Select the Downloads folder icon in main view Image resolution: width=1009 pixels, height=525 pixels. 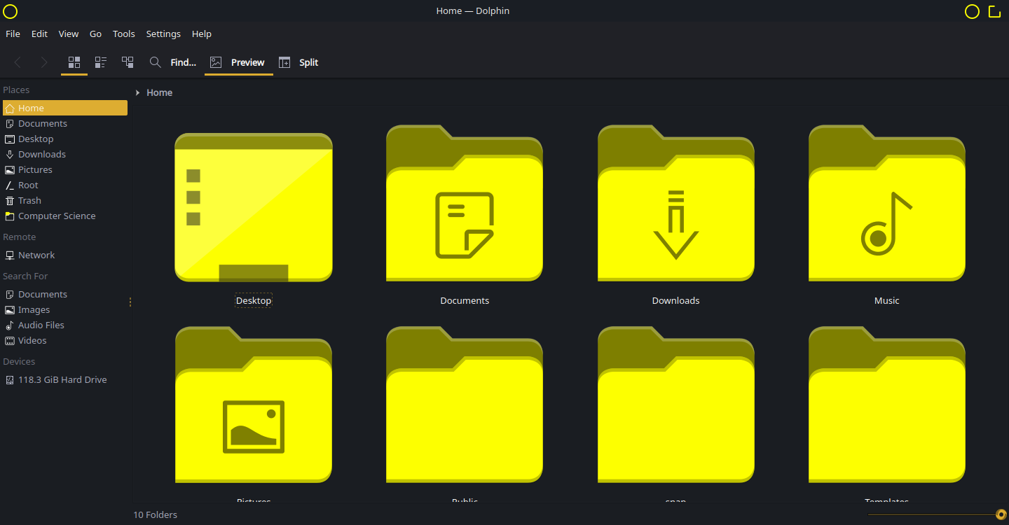pos(676,203)
